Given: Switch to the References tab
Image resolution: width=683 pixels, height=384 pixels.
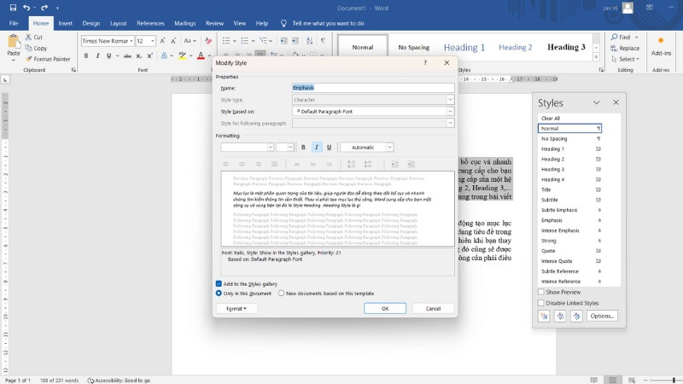Looking at the screenshot, I should tap(150, 23).
